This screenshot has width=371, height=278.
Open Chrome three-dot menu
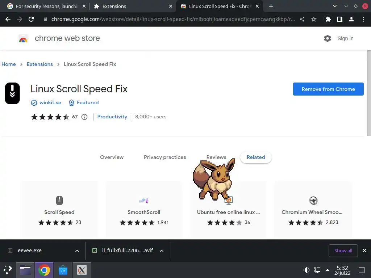coord(363,20)
